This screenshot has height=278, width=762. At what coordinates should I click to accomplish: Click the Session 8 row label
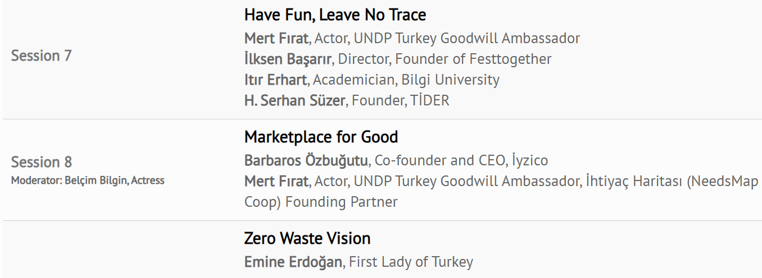point(42,163)
